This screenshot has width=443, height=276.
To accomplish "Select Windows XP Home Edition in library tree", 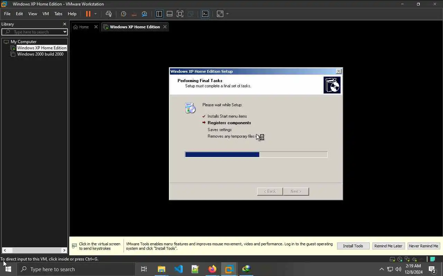I will coord(42,48).
